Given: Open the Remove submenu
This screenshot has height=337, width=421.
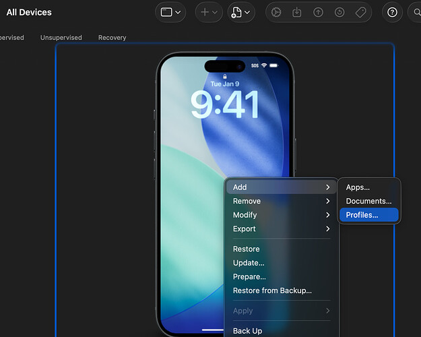Looking at the screenshot, I should [281, 202].
